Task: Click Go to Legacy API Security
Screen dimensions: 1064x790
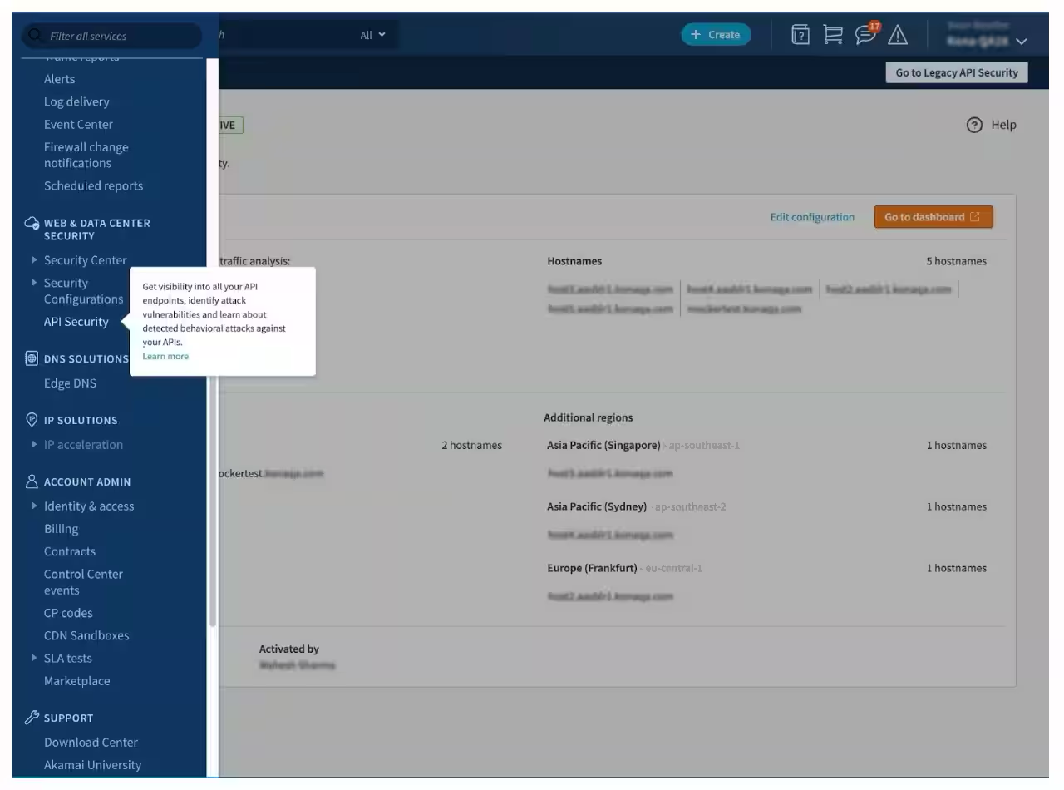Action: pyautogui.click(x=956, y=72)
